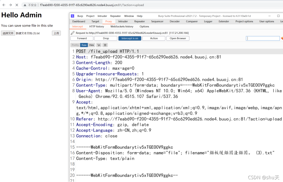Switch to the Logger tab
This screenshot has height=182, width=283.
[x=208, y=22]
